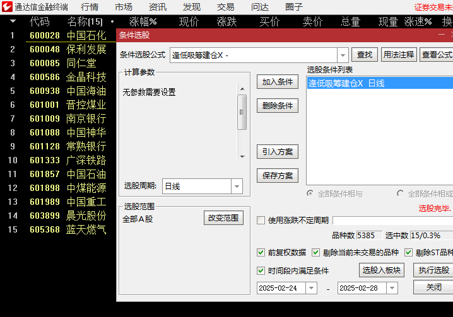Click the 执行选股 button
The width and height of the screenshot is (453, 317).
(x=433, y=270)
